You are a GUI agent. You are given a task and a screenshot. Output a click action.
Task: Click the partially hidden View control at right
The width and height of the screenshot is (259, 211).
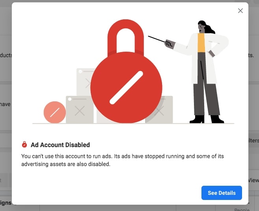[x=253, y=180]
